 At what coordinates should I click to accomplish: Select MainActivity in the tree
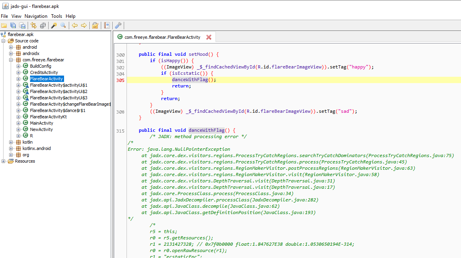(x=42, y=123)
